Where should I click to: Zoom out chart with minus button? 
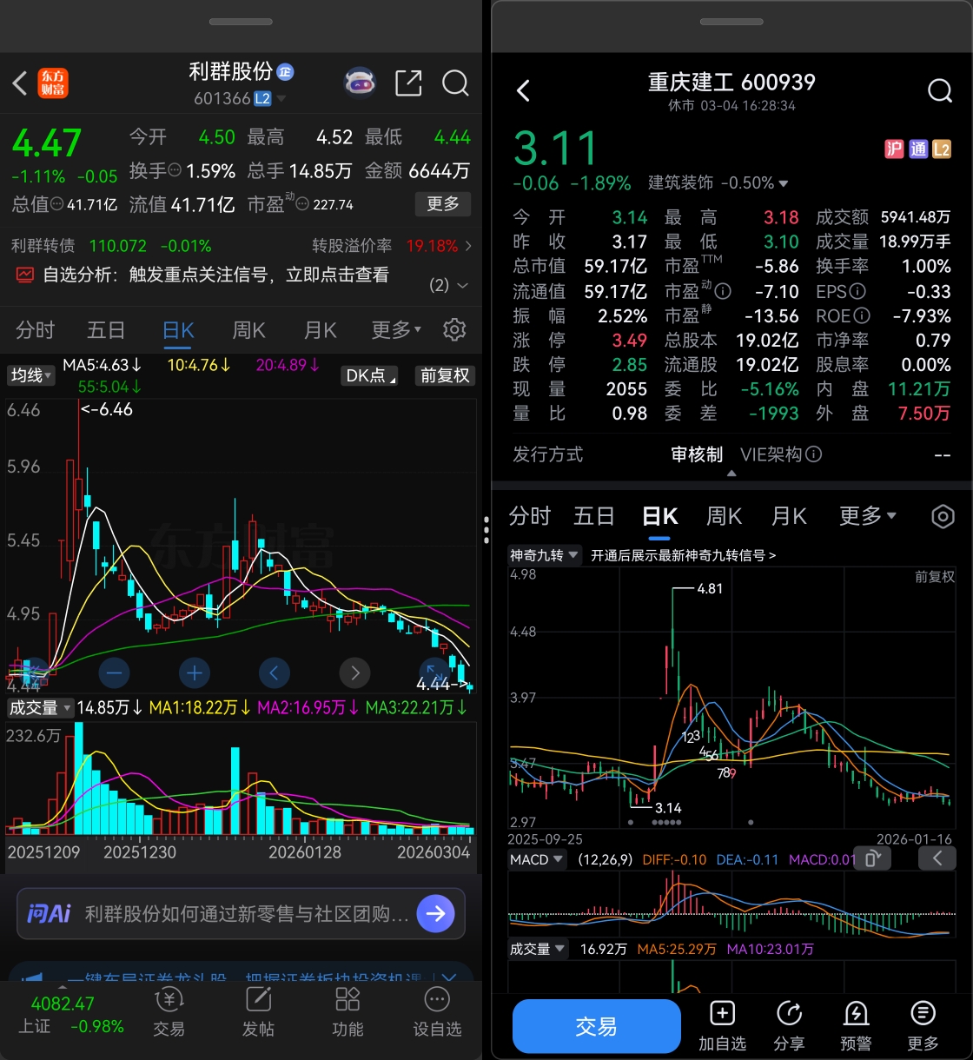pos(115,672)
